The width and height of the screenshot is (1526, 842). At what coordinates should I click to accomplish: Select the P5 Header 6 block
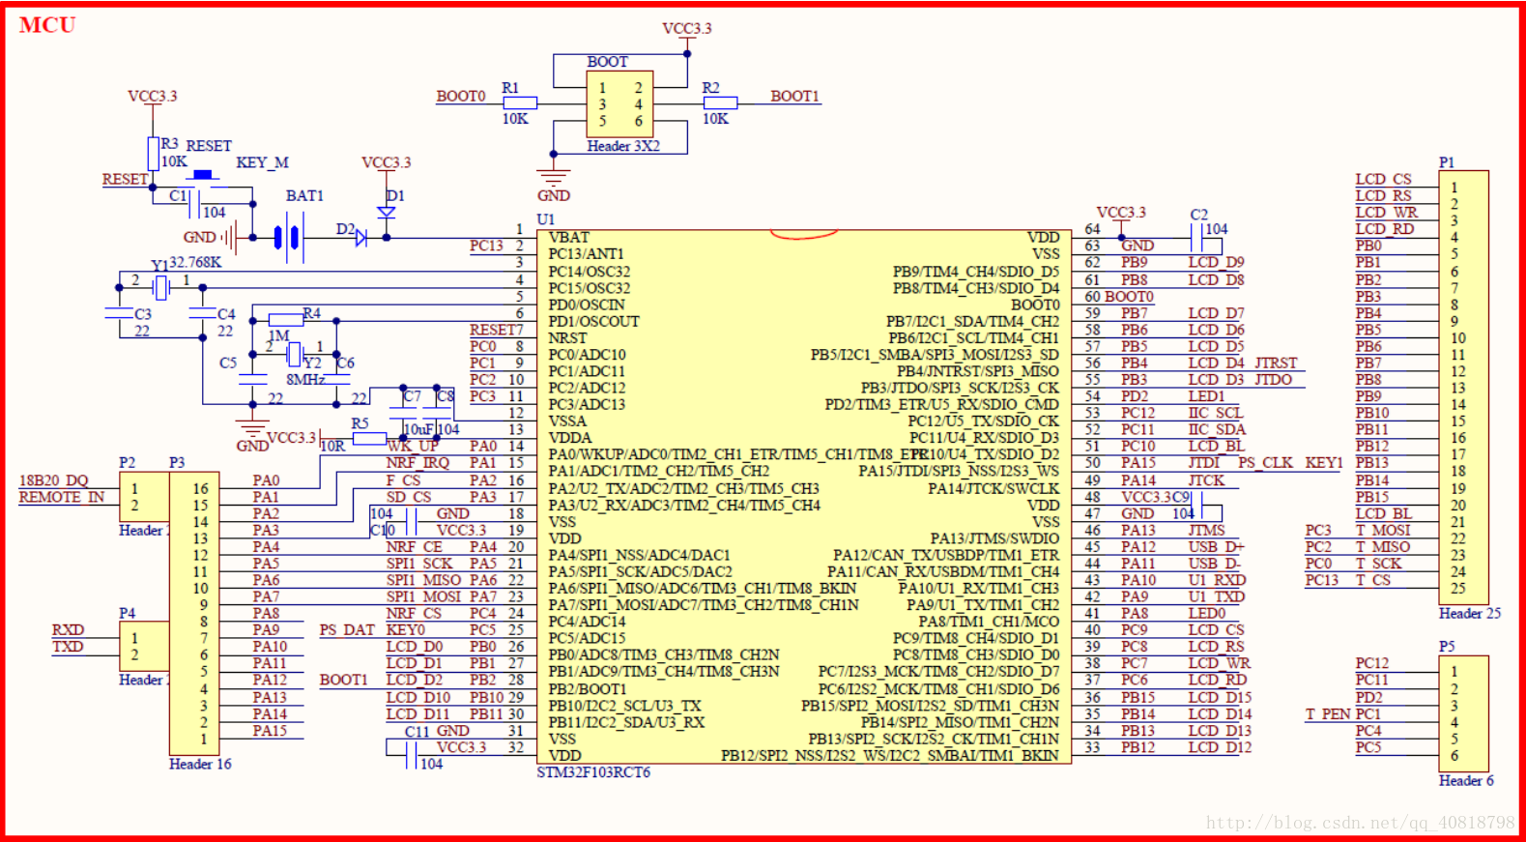point(1463,713)
